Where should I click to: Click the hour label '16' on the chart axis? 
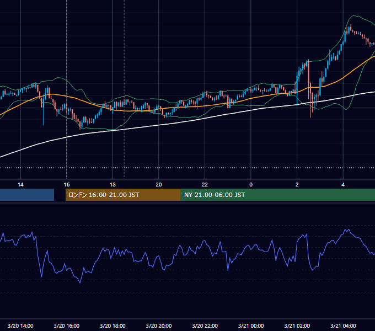67,185
